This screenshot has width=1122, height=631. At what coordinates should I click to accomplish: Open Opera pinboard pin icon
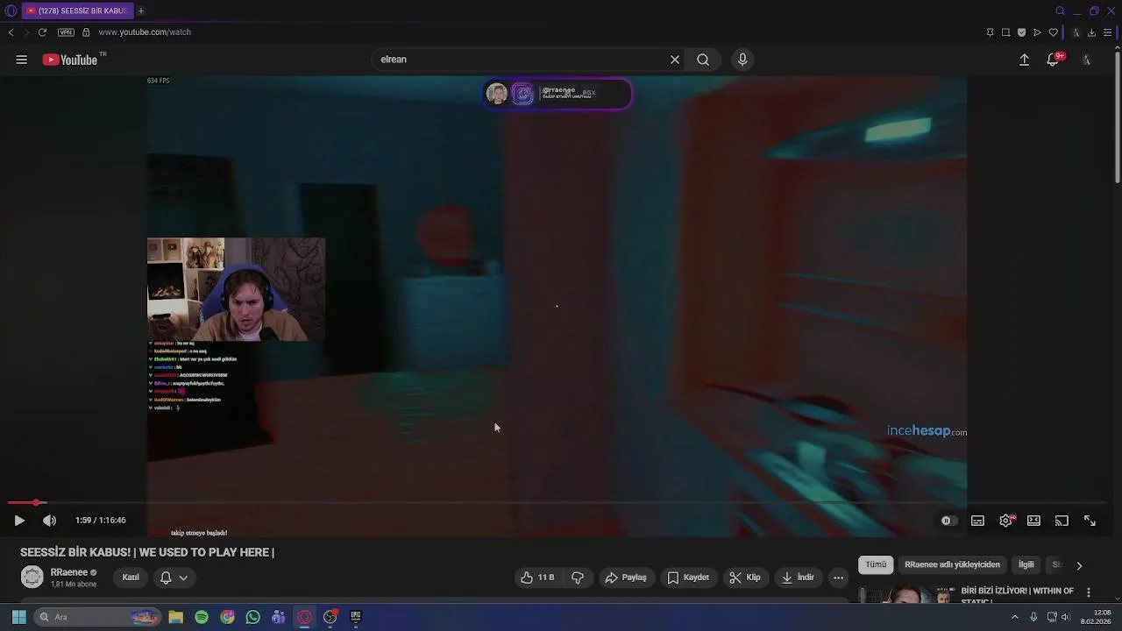pyautogui.click(x=990, y=32)
